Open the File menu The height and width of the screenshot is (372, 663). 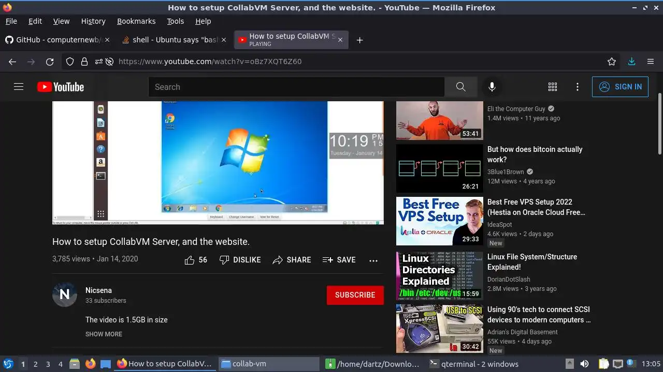[11, 21]
